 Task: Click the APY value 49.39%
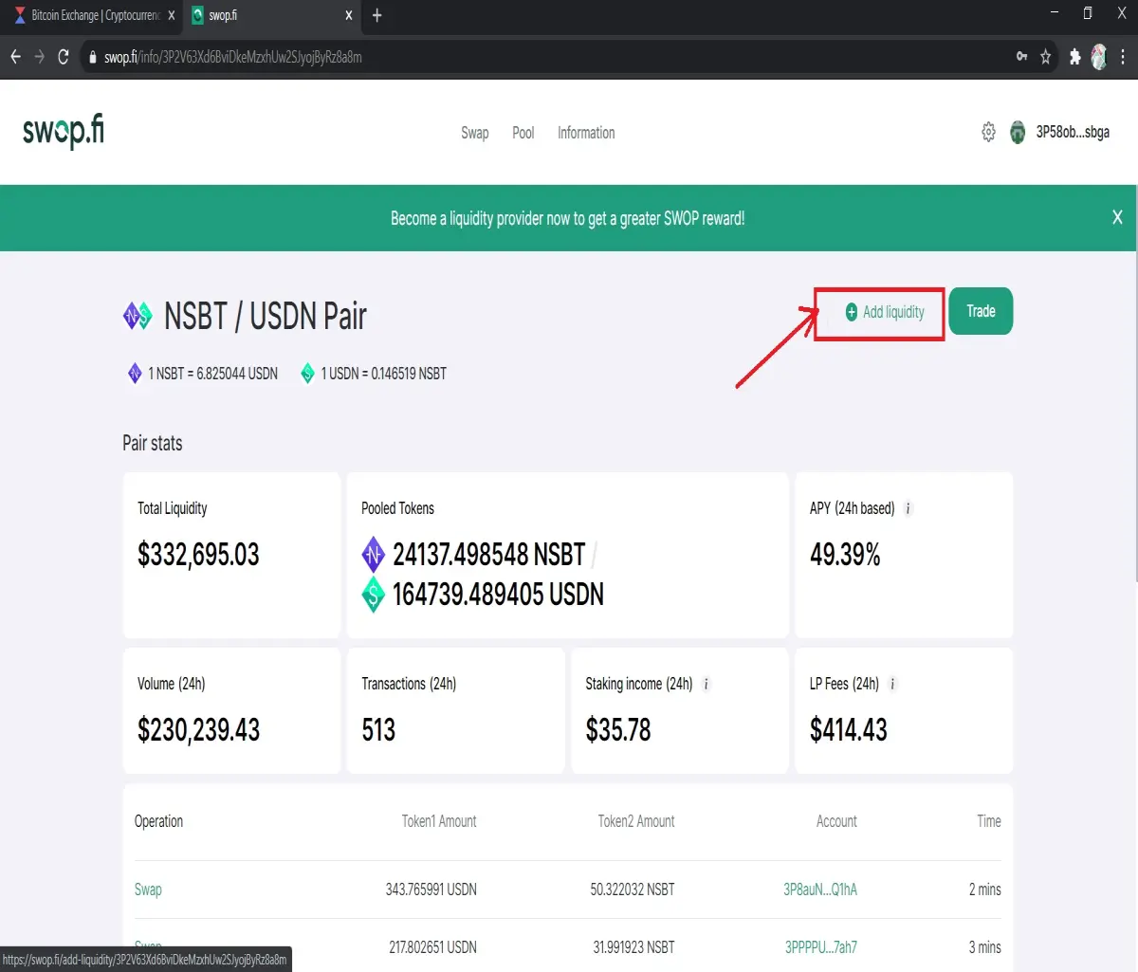coord(845,555)
